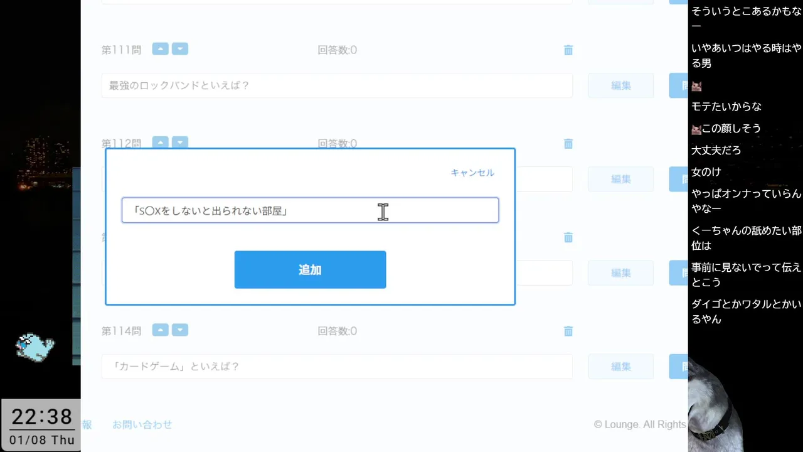
Task: Delete question 第113問 with the trash icon
Action: [x=568, y=237]
